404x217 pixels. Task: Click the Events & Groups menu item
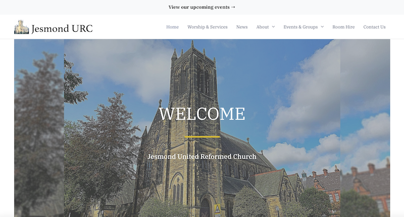coord(300,27)
